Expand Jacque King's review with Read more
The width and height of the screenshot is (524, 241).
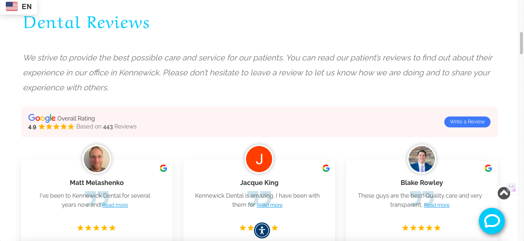[270, 205]
